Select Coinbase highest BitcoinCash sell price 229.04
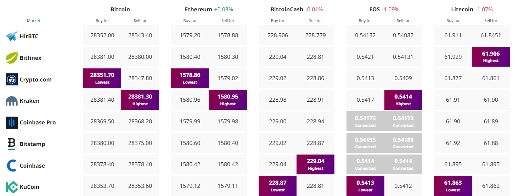Image resolution: width=513 pixels, height=196 pixels. click(315, 164)
